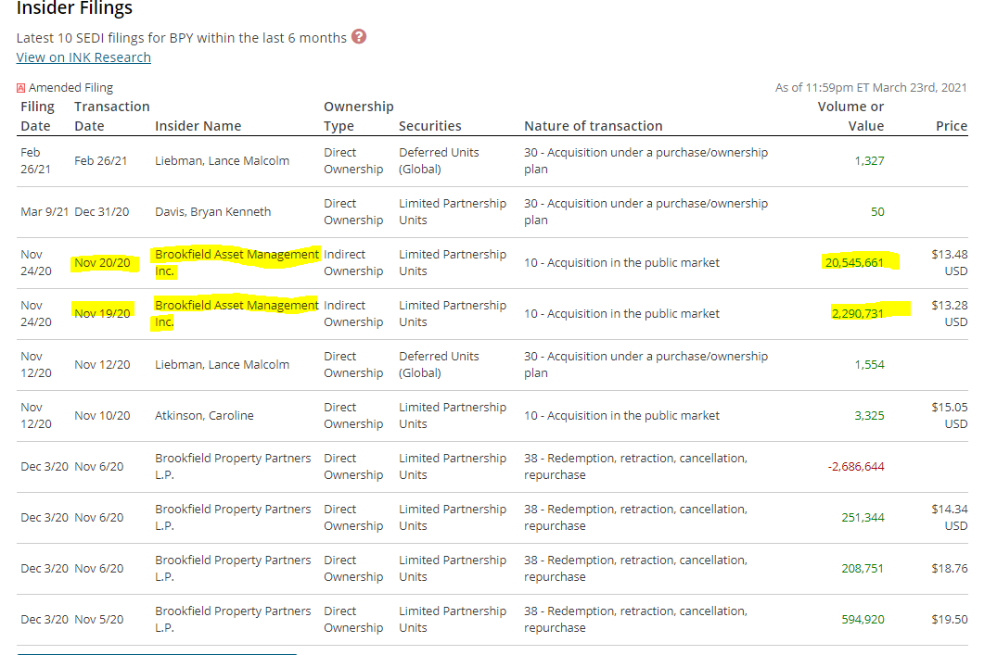This screenshot has height=655, width=997.
Task: Click the 1,554 volume value
Action: [x=869, y=365]
